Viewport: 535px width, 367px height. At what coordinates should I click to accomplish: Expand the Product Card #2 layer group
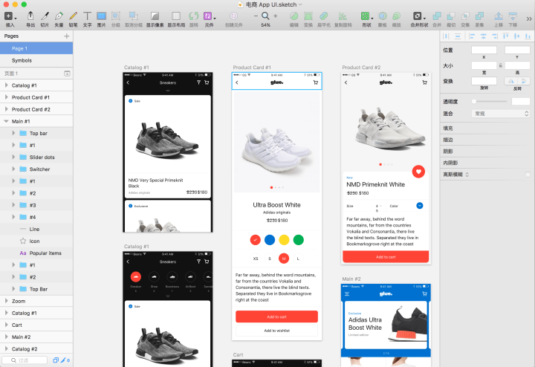[x=6, y=109]
